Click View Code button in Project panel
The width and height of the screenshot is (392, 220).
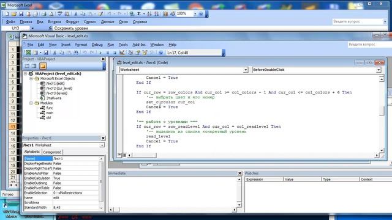[x=27, y=66]
